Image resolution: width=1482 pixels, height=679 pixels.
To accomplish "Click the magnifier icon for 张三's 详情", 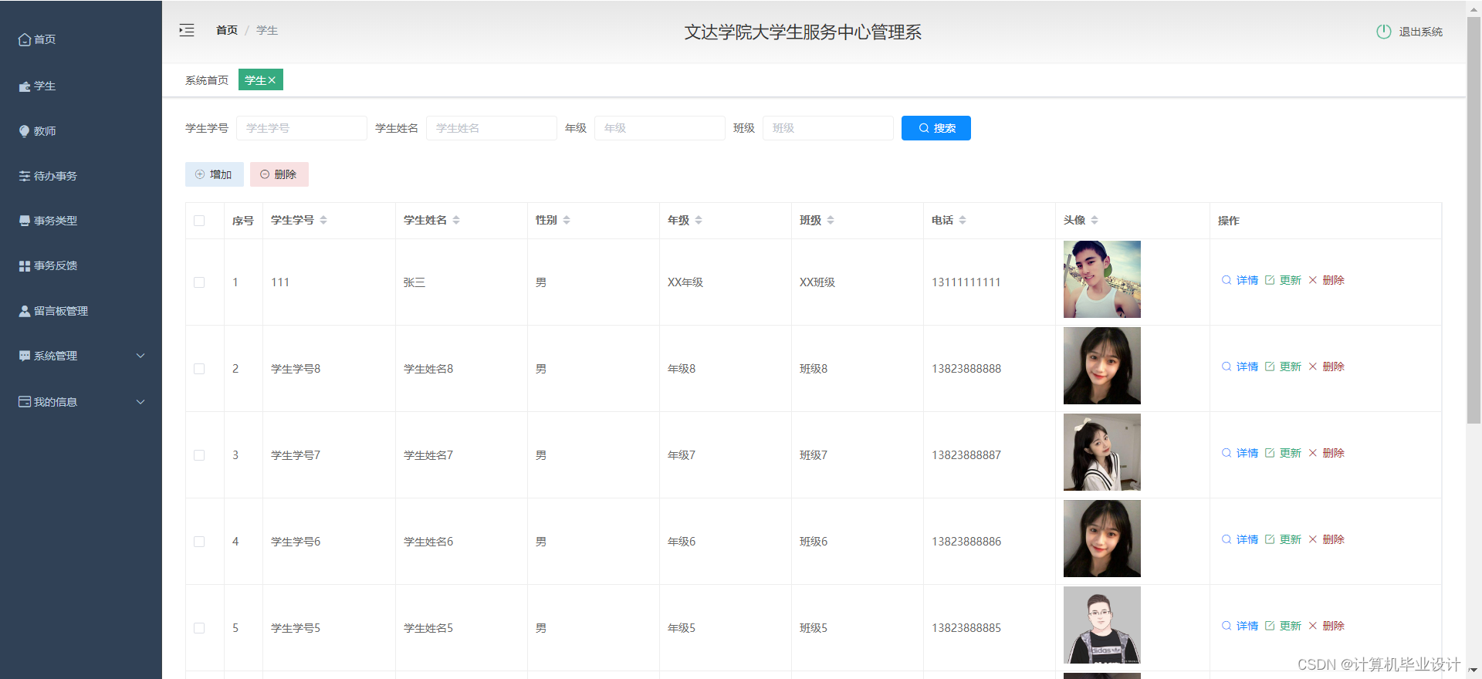I will (1227, 280).
